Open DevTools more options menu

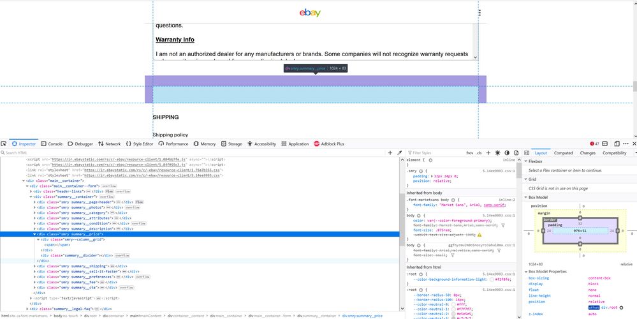(626, 144)
